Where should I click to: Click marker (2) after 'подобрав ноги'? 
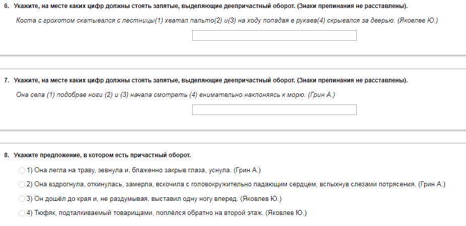pos(108,95)
